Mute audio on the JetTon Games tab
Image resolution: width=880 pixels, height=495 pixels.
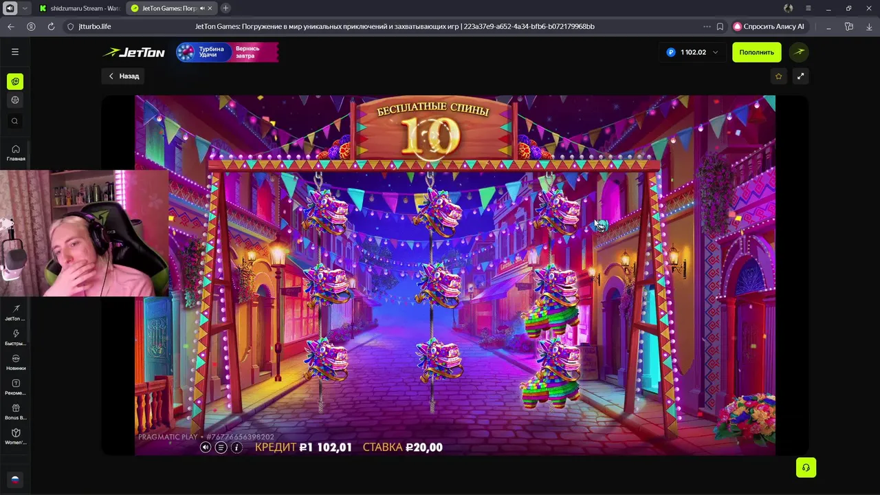click(x=201, y=8)
